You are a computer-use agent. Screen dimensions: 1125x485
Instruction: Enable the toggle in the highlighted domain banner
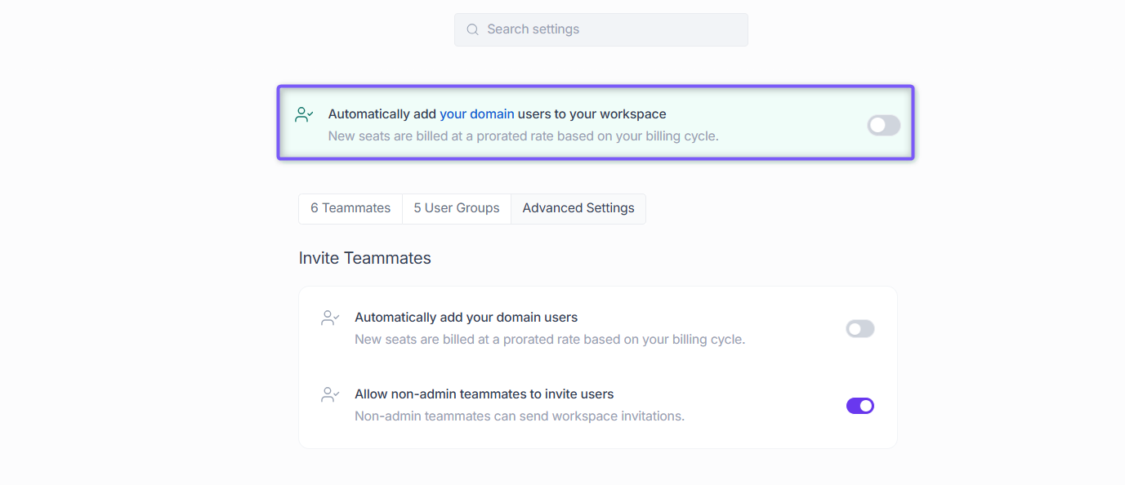coord(884,125)
